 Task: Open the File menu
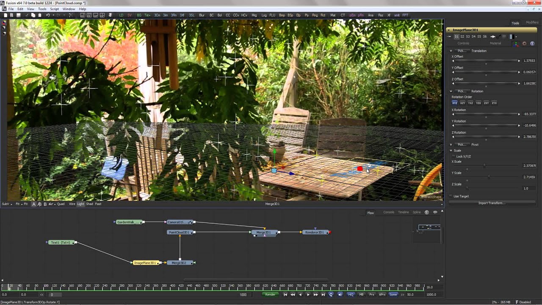tap(11, 9)
